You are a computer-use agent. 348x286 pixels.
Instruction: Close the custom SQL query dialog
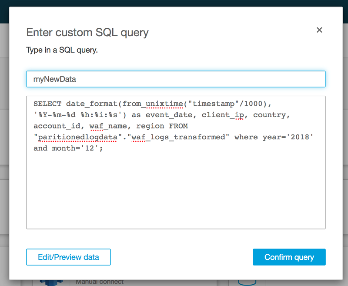pyautogui.click(x=319, y=30)
